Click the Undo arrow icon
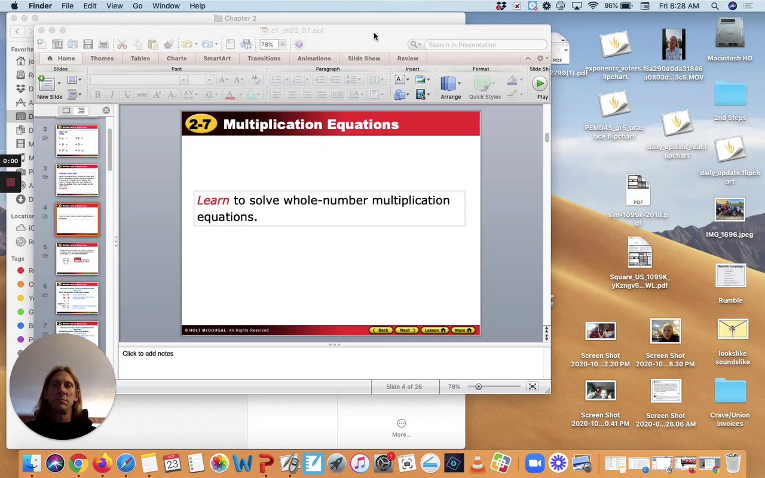Viewport: 765px width, 478px height. click(186, 44)
